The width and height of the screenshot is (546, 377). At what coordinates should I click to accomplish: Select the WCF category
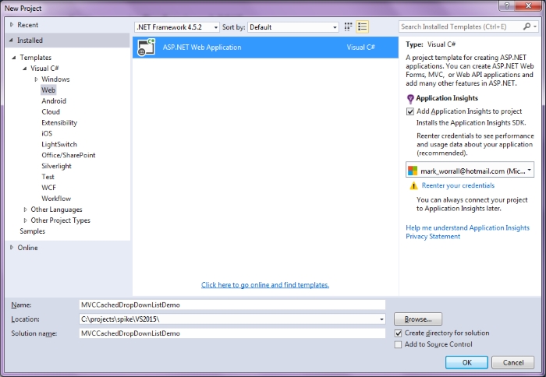[x=48, y=188]
